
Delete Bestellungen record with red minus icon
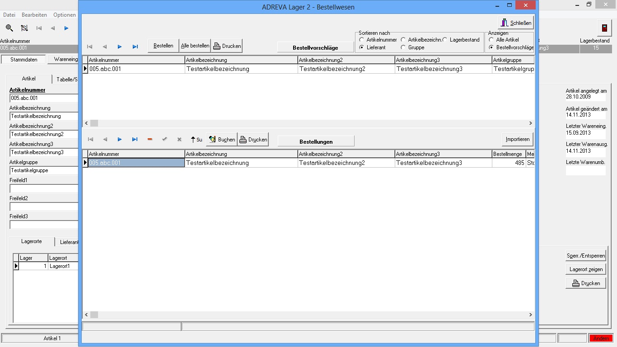tap(150, 140)
